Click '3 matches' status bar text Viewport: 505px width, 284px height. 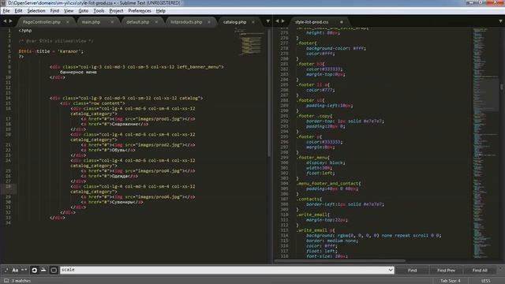21,281
